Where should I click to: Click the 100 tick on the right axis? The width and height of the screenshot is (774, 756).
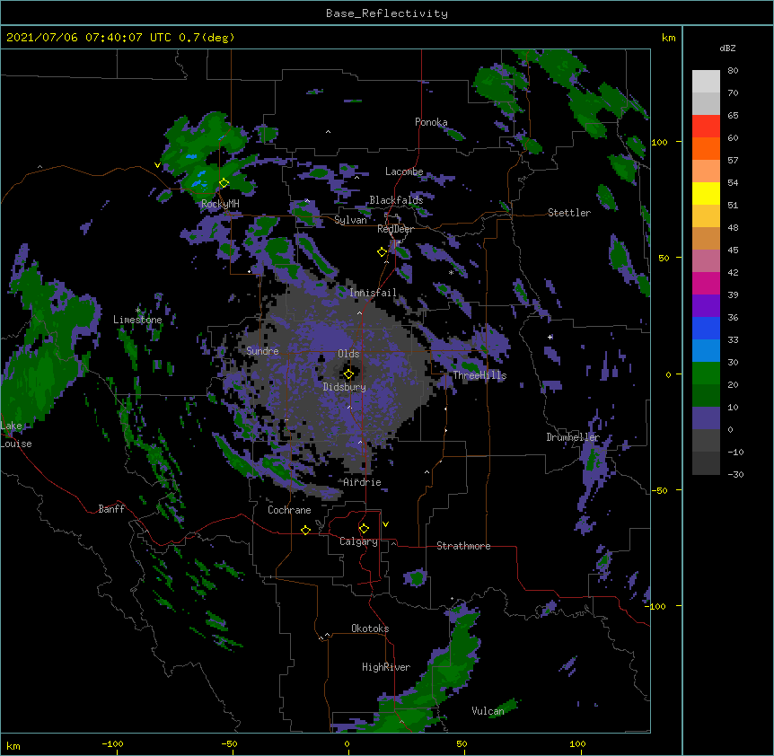(x=659, y=142)
